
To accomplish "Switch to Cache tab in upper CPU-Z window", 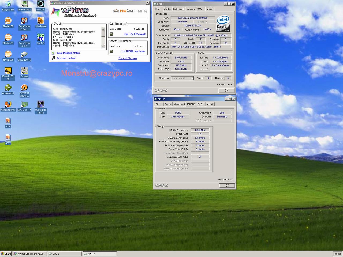I will tap(167, 9).
